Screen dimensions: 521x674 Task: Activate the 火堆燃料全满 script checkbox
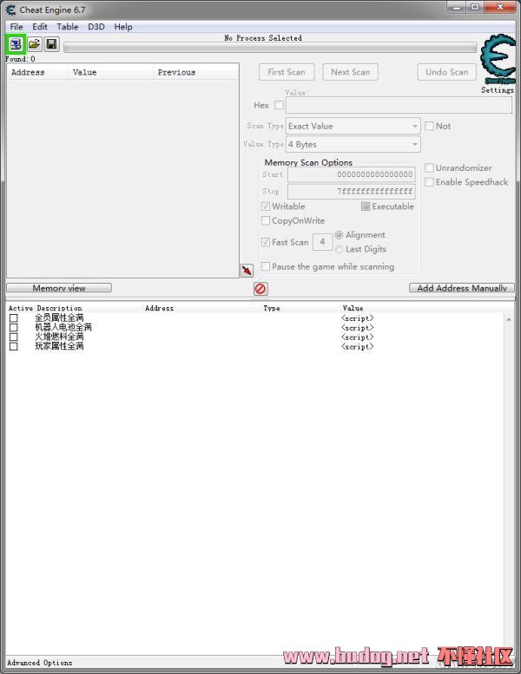pos(13,337)
